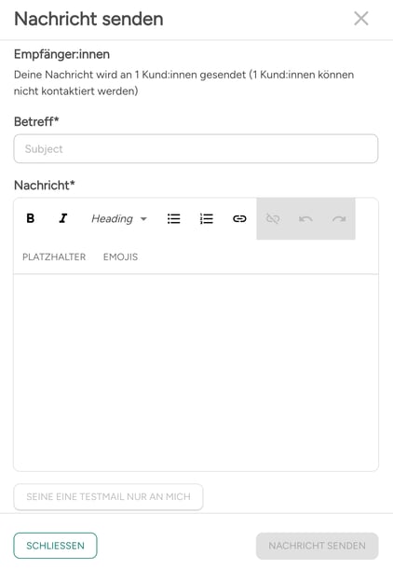This screenshot has width=393, height=569.
Task: Open the PLATZHALTER menu
Action: pyautogui.click(x=54, y=257)
